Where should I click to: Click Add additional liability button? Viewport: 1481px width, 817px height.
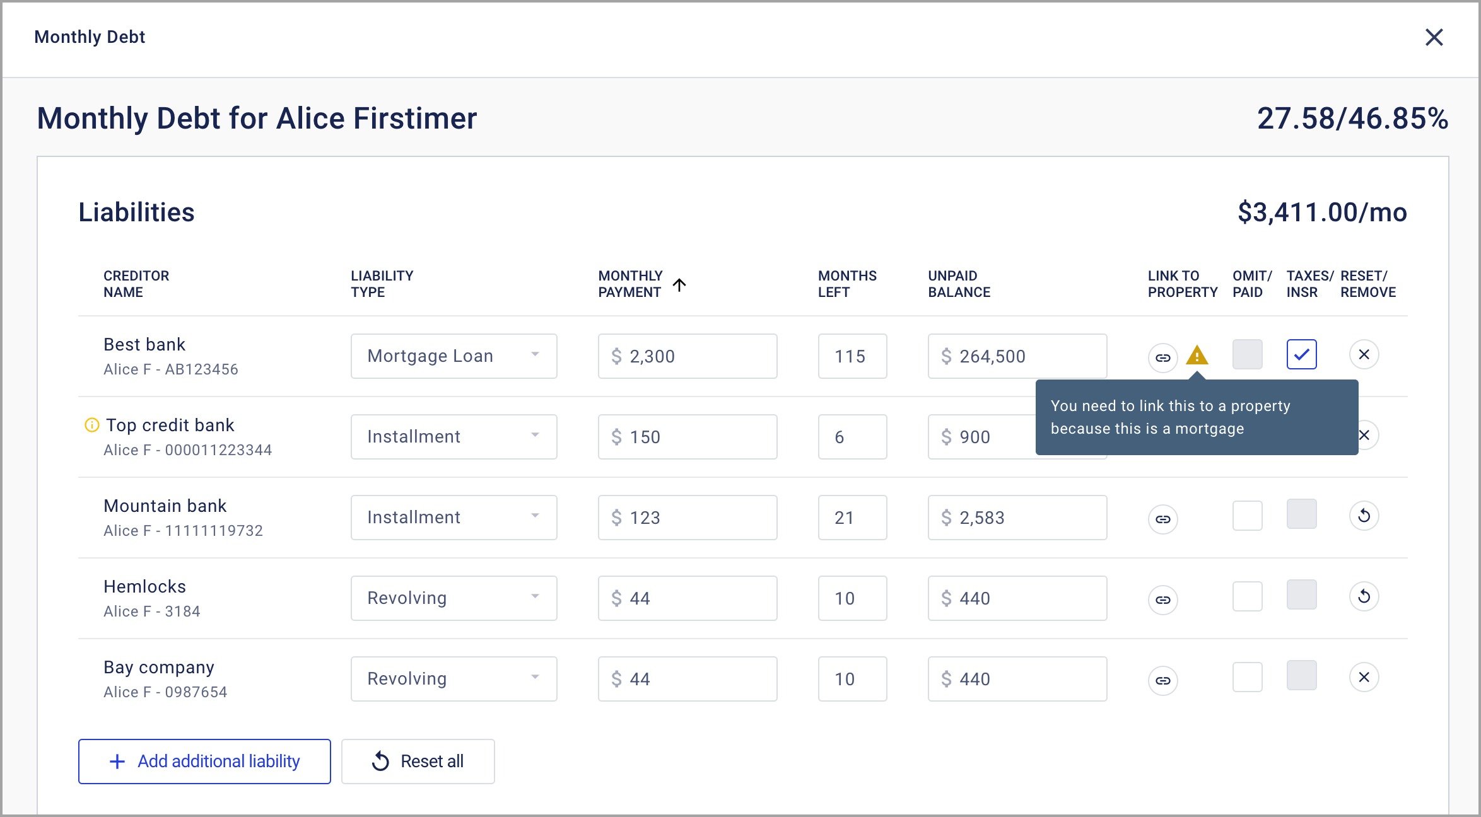(204, 762)
